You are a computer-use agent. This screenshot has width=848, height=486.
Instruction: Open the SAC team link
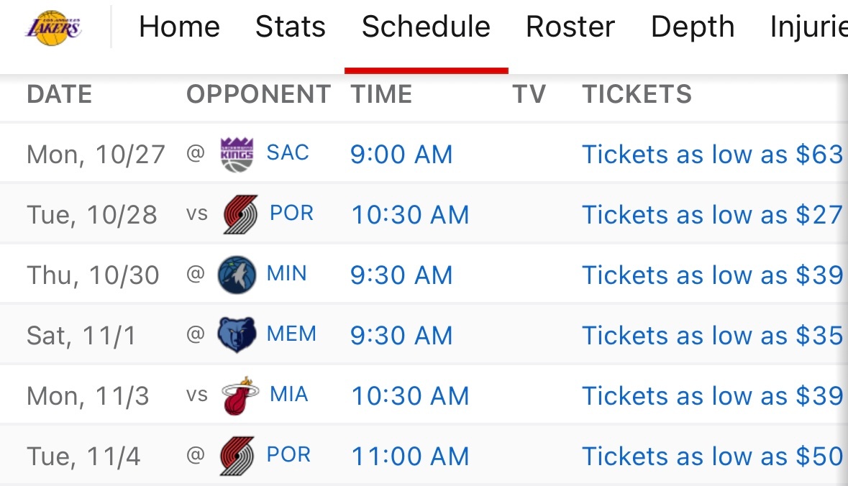point(288,153)
